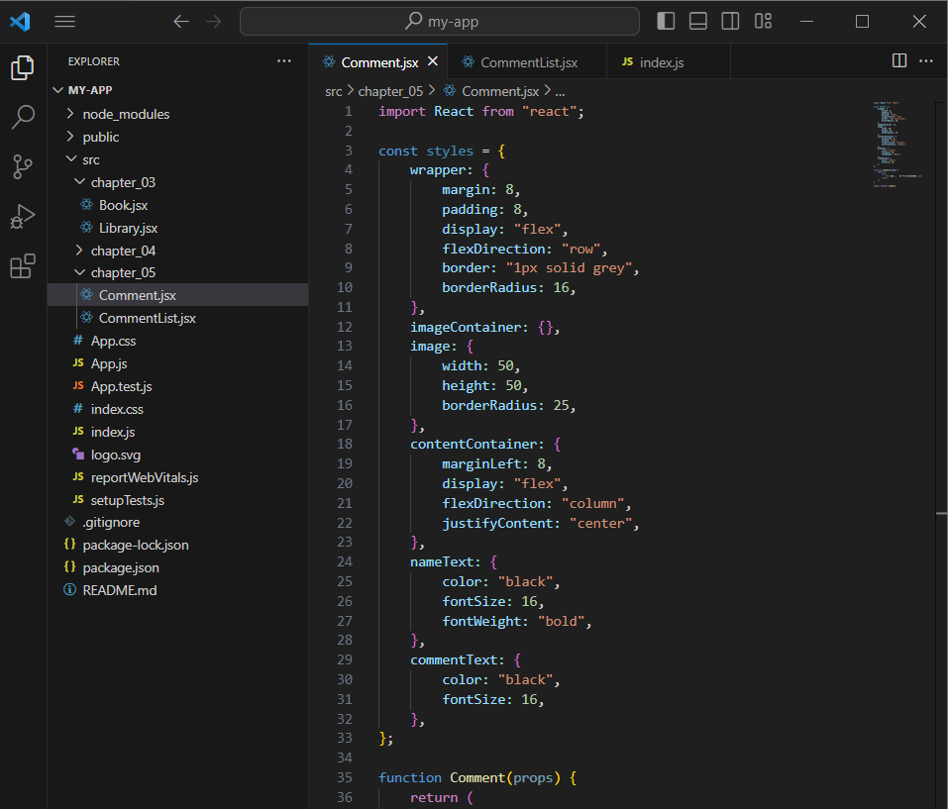Open the Explorer view in activity bar

(22, 67)
